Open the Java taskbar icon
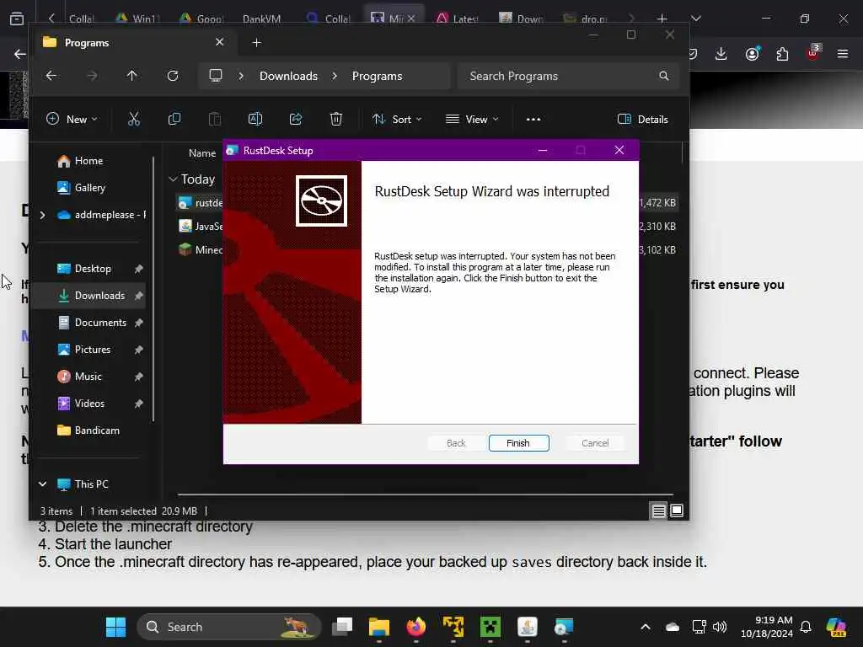This screenshot has width=863, height=647. [x=528, y=627]
